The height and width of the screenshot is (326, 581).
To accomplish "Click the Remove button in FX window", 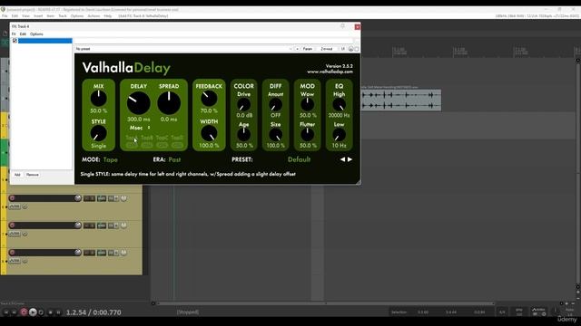I will [x=33, y=175].
